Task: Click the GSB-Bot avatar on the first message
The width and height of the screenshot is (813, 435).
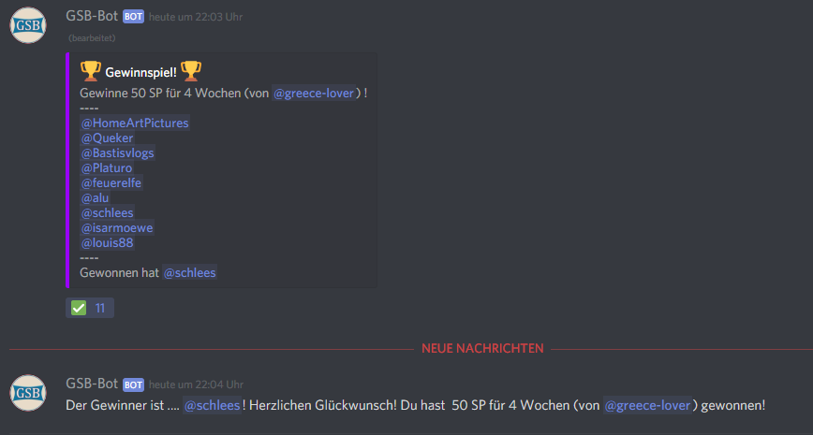Action: pos(28,25)
